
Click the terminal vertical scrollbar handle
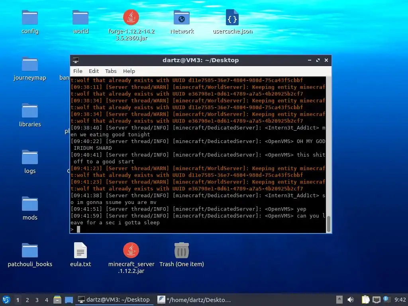pyautogui.click(x=329, y=224)
